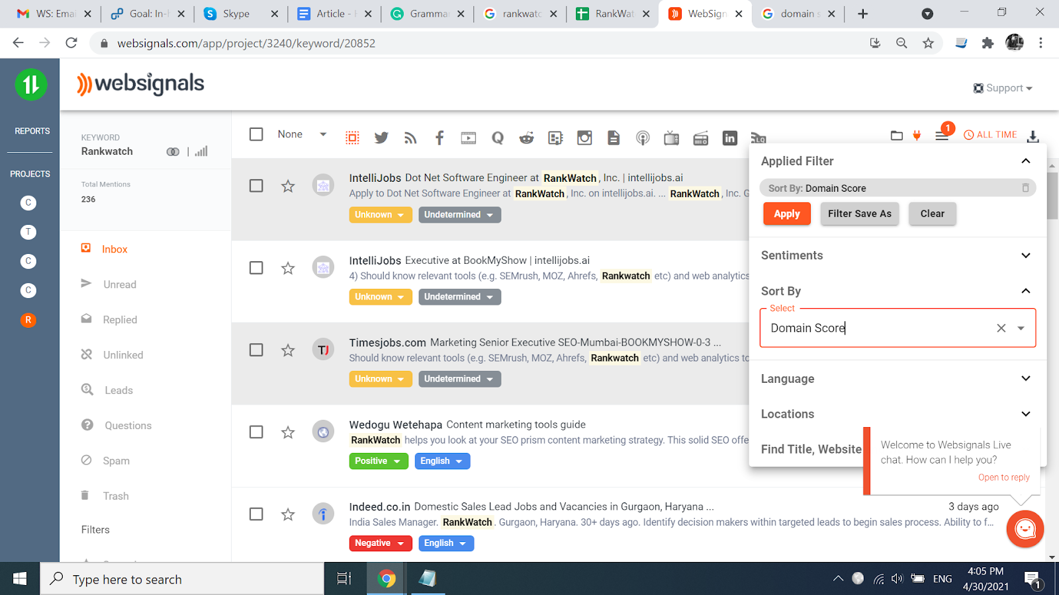The height and width of the screenshot is (595, 1059).
Task: Expand the Locations filter section
Action: 1026,414
